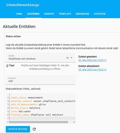Open the Zuletzt geändert timestamp link
Viewport: 120px width, 133px height.
pyautogui.click(x=92, y=60)
